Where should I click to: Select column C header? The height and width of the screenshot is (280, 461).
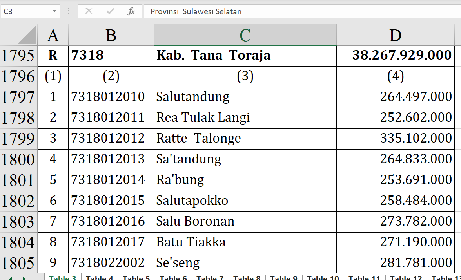[x=245, y=35]
